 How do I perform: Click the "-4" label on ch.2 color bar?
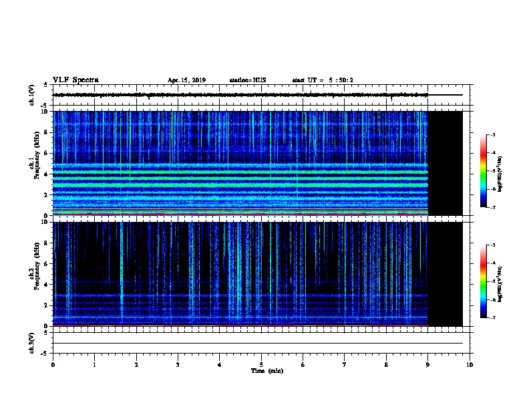493,263
